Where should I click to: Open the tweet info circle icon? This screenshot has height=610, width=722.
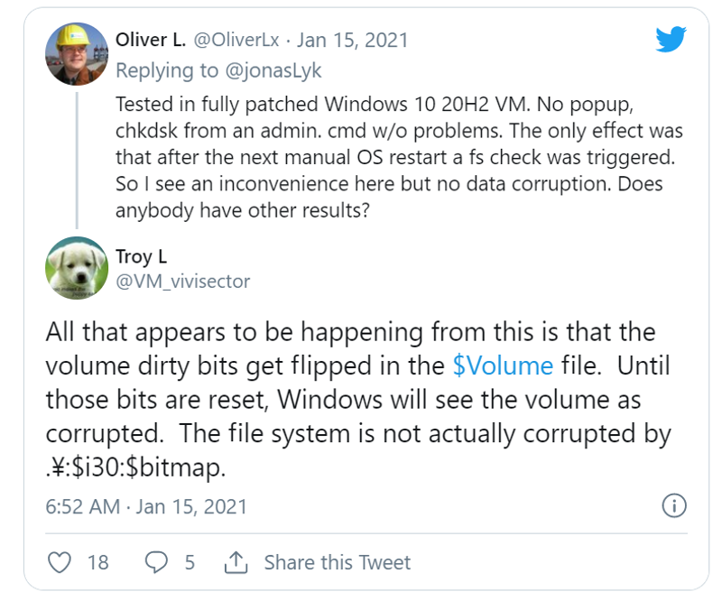[674, 505]
